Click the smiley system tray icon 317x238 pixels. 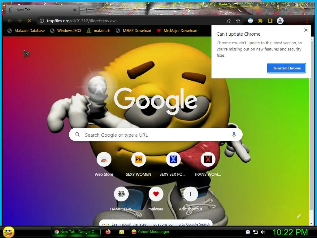pyautogui.click(x=248, y=232)
